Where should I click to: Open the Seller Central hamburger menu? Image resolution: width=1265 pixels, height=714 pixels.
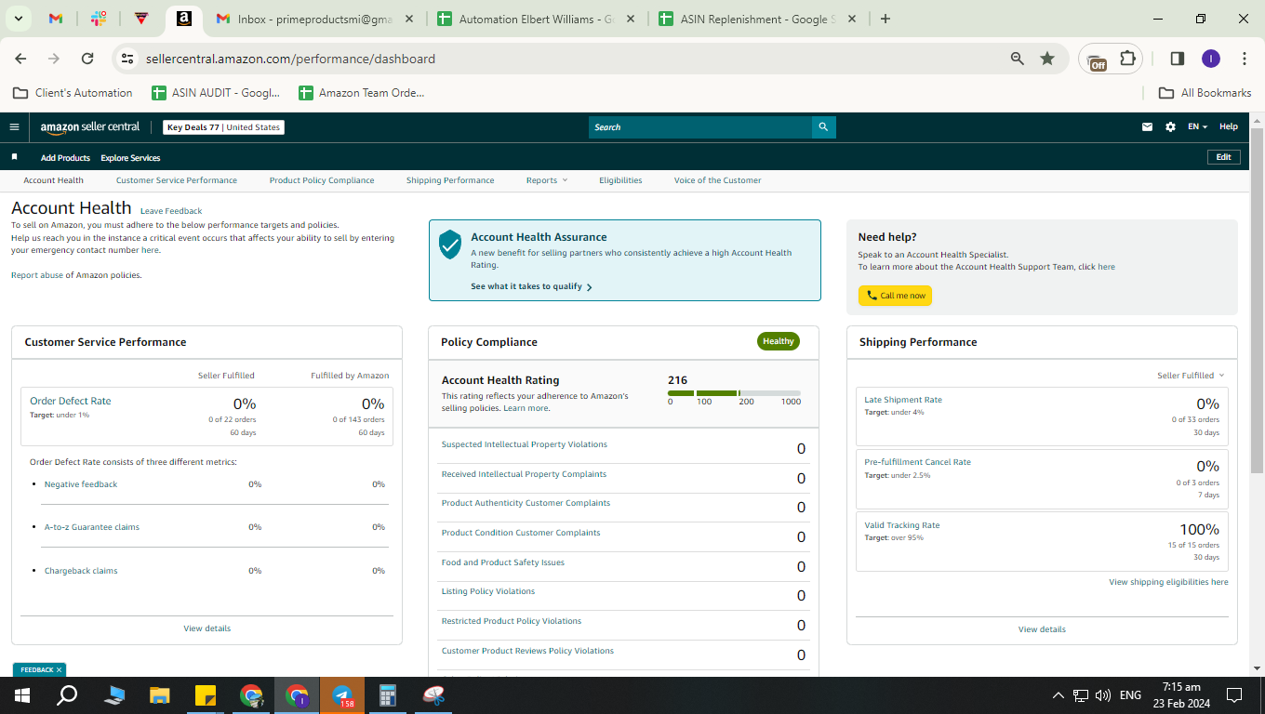(14, 127)
